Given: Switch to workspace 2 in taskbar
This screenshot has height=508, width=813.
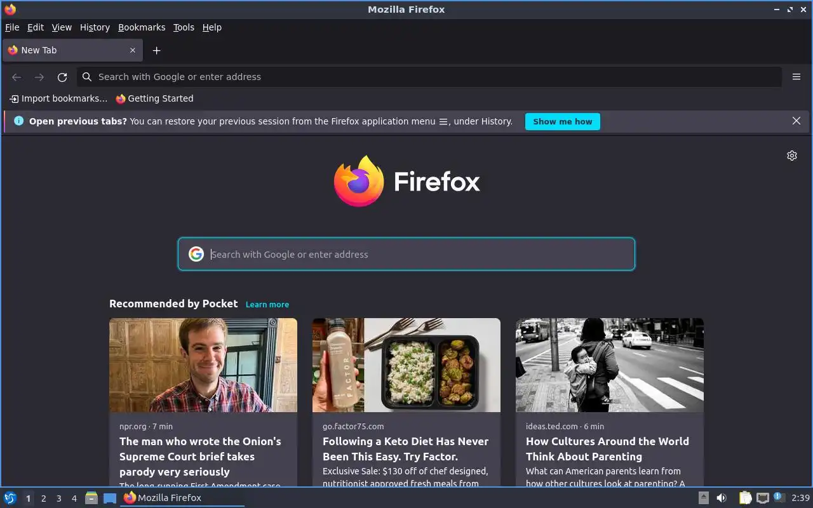Looking at the screenshot, I should (x=43, y=498).
